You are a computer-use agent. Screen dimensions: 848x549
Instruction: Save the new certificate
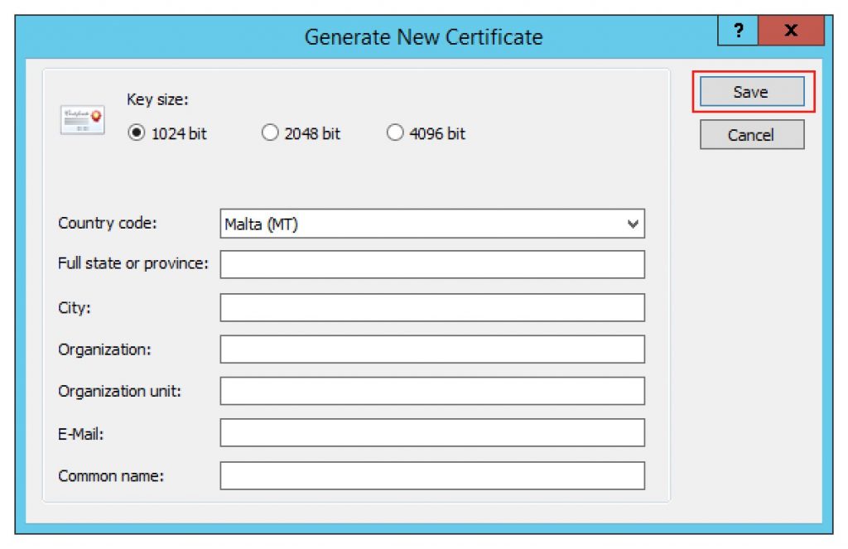click(x=750, y=92)
